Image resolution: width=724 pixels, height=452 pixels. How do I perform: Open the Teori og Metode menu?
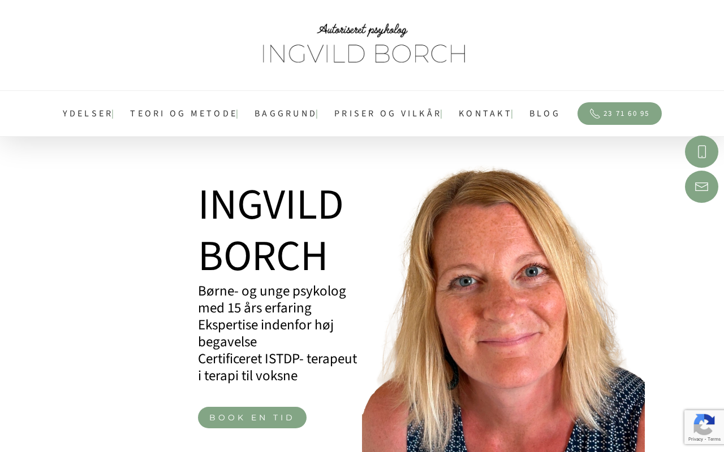point(184,114)
